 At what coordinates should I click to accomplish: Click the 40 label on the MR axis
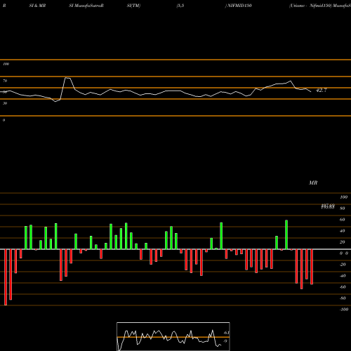click(x=343, y=231)
